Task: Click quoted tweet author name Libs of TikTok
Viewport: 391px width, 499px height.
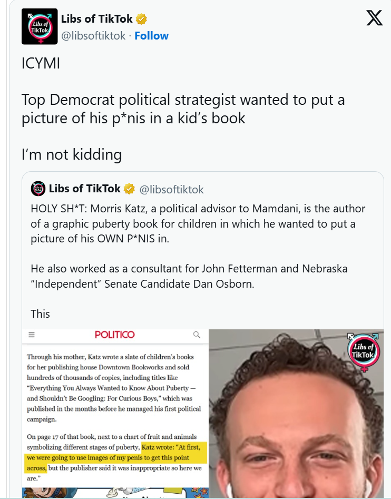Action: [x=85, y=189]
